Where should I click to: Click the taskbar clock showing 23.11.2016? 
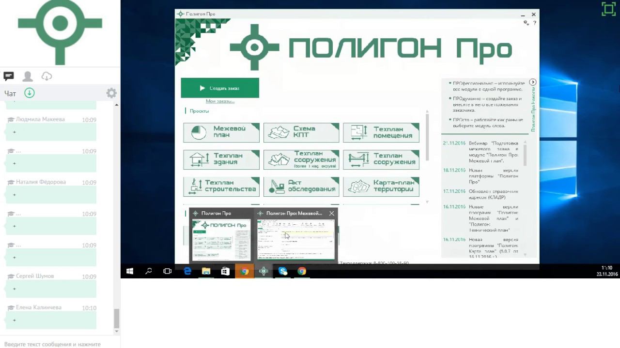607,271
